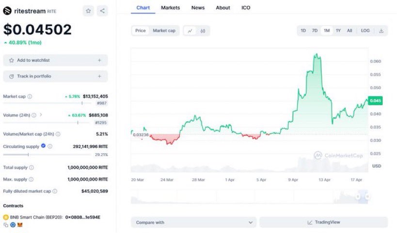Switch chart to Market cap view
The image size is (397, 233).
coord(164,30)
